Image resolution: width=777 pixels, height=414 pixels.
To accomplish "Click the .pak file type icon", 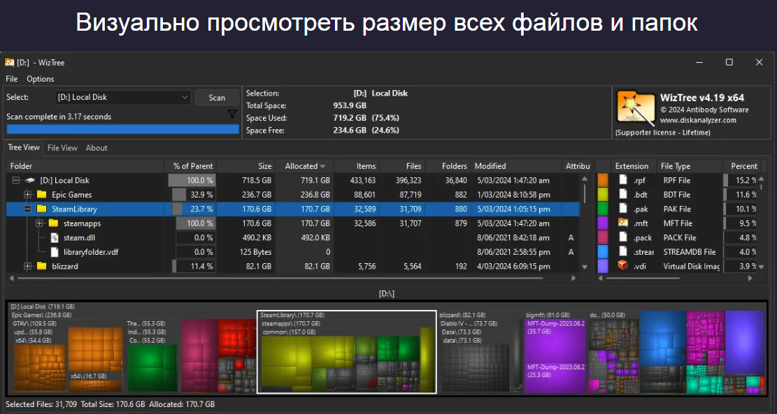I will 623,209.
